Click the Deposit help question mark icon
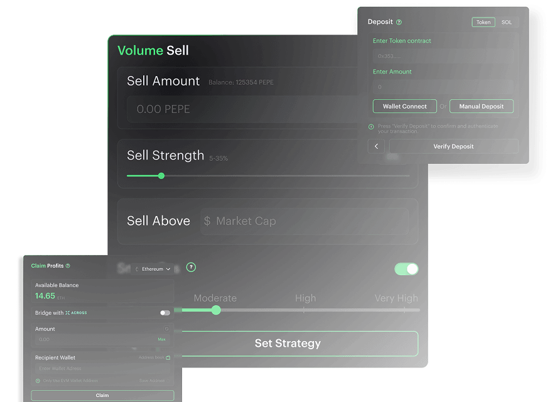 point(399,23)
